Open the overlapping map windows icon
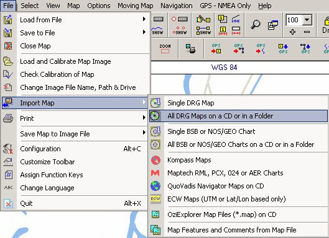The height and width of the screenshot is (238, 329). [x=273, y=25]
